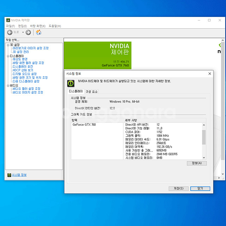Click the Direct3D API 버전 row
This screenshot has width=226, height=226.
pos(163,125)
